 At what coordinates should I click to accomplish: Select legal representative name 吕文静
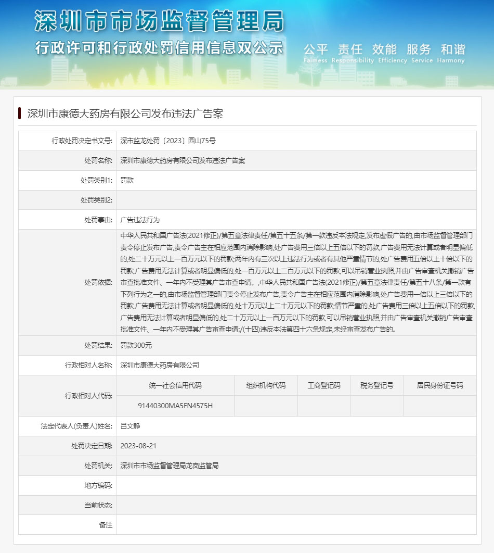[x=131, y=426]
